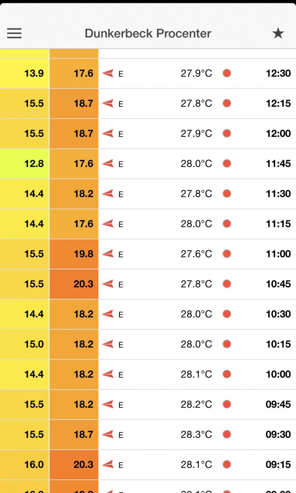This screenshot has width=296, height=493.
Task: Tap the Dunkerbeck Procenter title
Action: (x=148, y=33)
